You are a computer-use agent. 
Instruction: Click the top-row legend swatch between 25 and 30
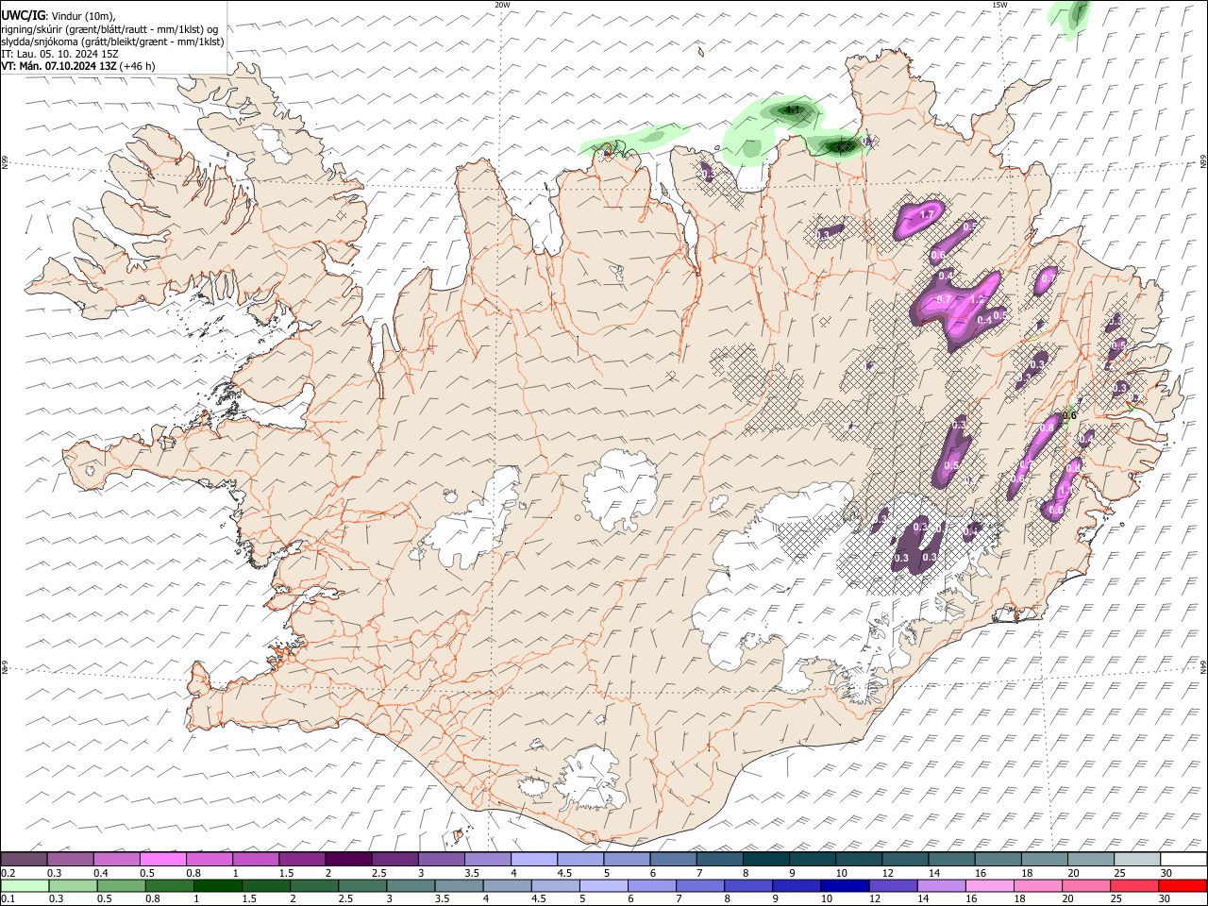point(1137,860)
